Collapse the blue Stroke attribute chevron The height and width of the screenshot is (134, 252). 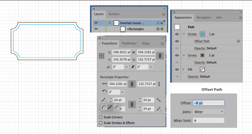(184, 34)
